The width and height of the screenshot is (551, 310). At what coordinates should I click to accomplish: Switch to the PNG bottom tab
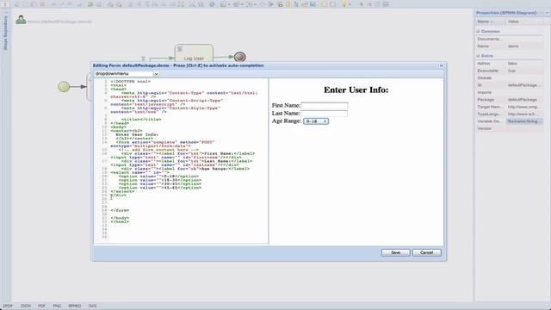tap(57, 306)
